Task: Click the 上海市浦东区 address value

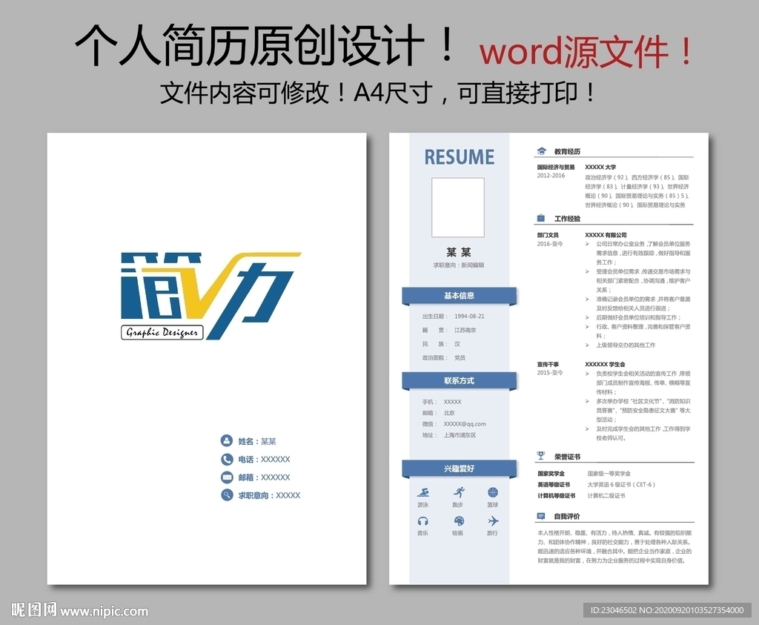Action: click(x=460, y=435)
